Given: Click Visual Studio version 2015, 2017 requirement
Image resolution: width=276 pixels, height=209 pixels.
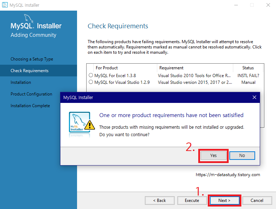Looking at the screenshot, I should coord(195,82).
